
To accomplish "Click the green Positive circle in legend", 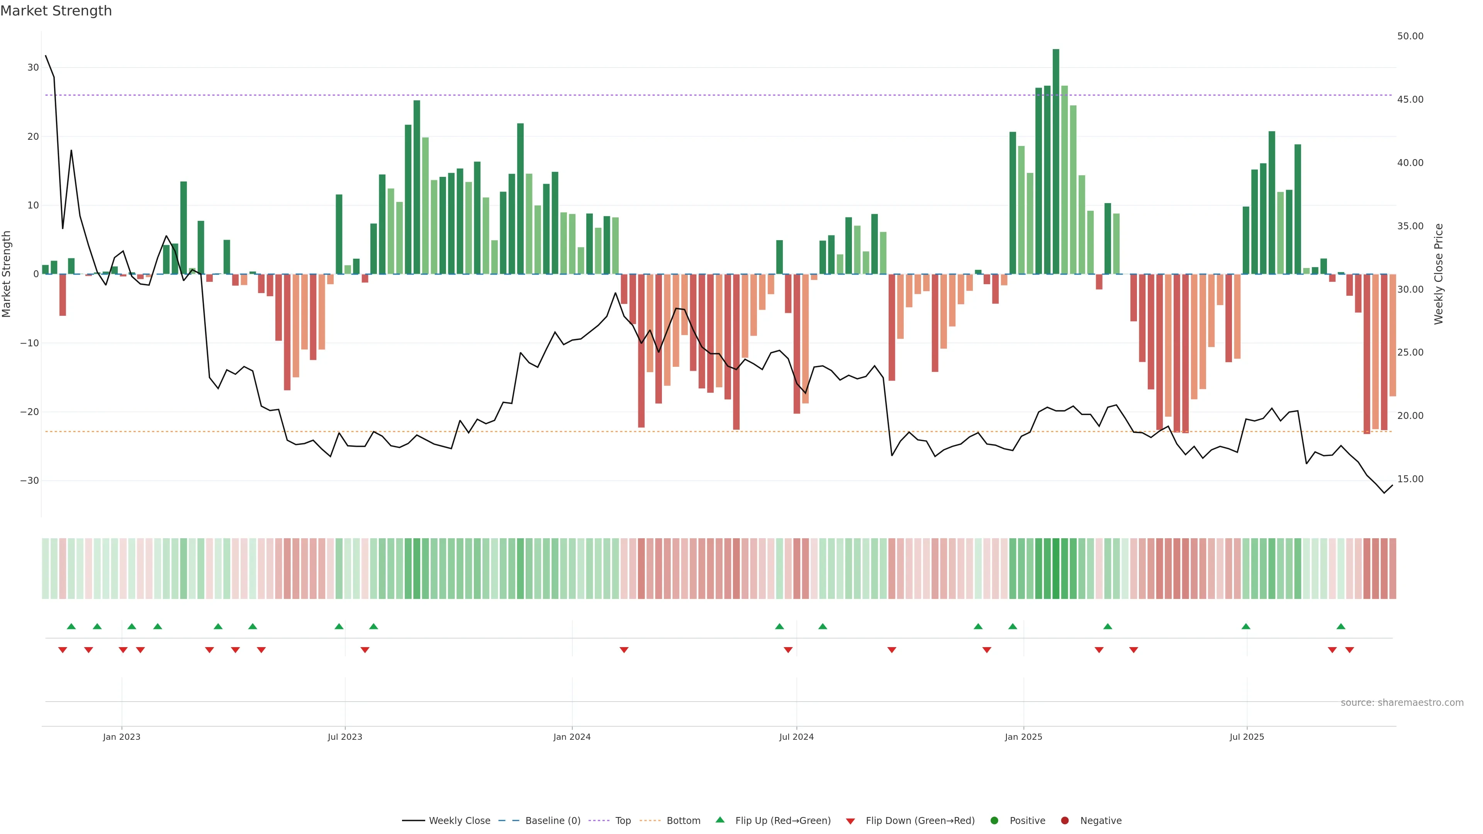I will point(994,820).
